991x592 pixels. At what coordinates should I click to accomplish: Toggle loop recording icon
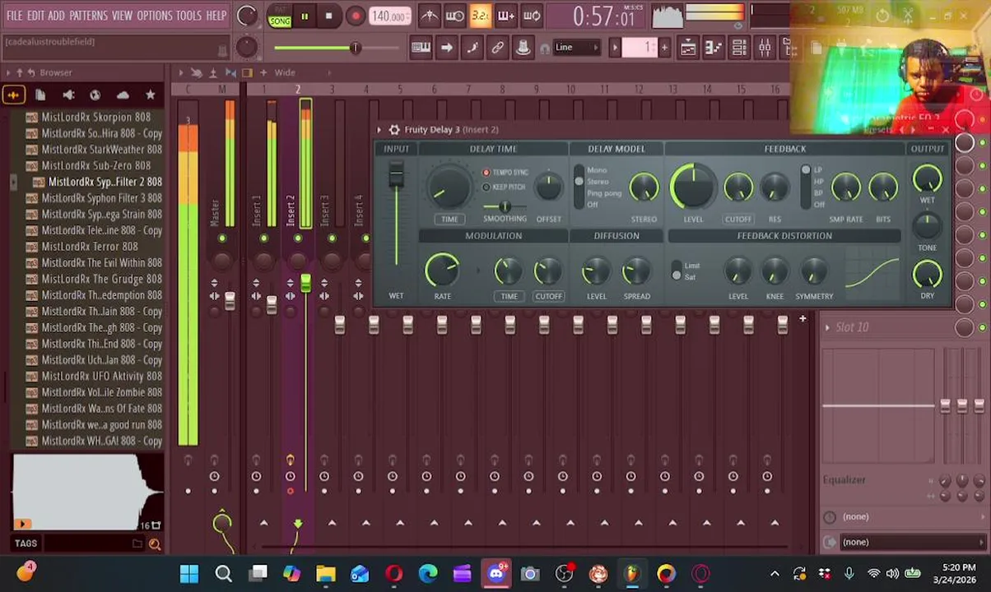point(532,16)
